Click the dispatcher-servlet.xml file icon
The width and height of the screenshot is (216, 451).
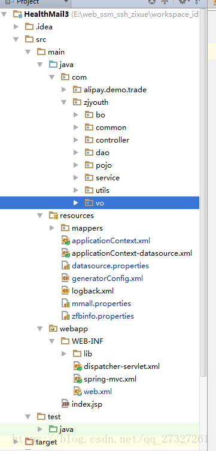coord(78,367)
